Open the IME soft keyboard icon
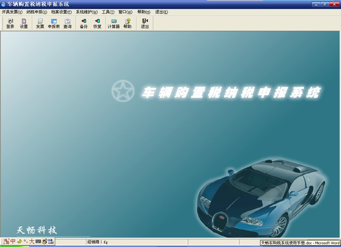341x247 pixels. (38, 241)
